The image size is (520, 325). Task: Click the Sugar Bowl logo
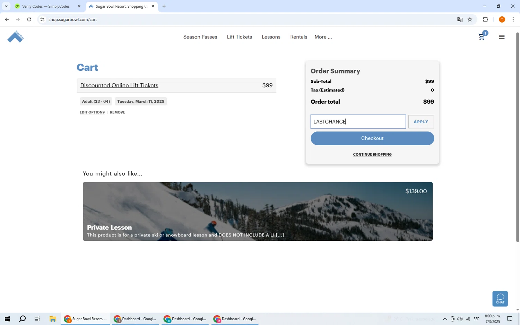pyautogui.click(x=16, y=37)
